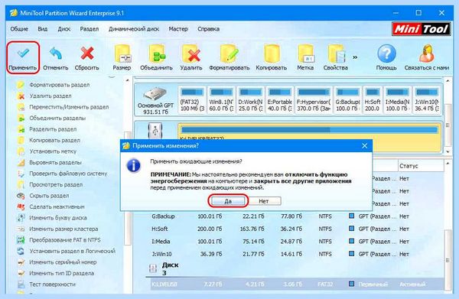
Task: Click Копировать раздел in side panel
Action: tap(54, 141)
